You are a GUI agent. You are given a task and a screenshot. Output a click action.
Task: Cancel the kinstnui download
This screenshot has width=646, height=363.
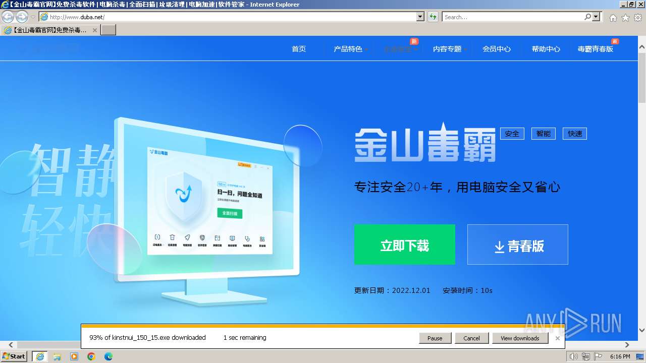[x=471, y=338]
